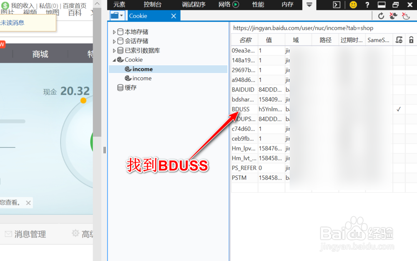Select the Hm_lvt_... cookie row
This screenshot has height=261, width=417.
pyautogui.click(x=324, y=158)
